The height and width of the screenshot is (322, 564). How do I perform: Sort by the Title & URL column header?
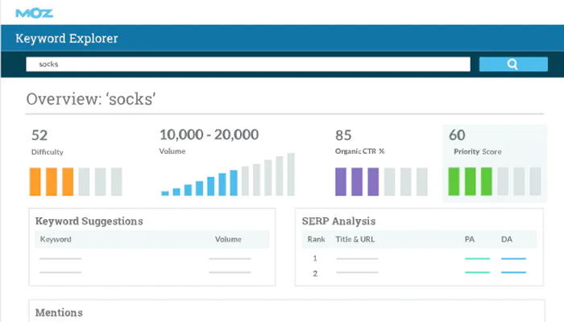[x=355, y=239]
